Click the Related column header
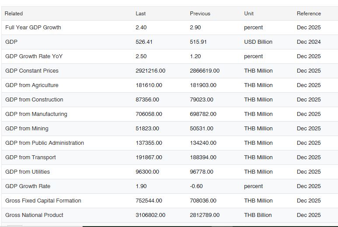 coord(14,14)
